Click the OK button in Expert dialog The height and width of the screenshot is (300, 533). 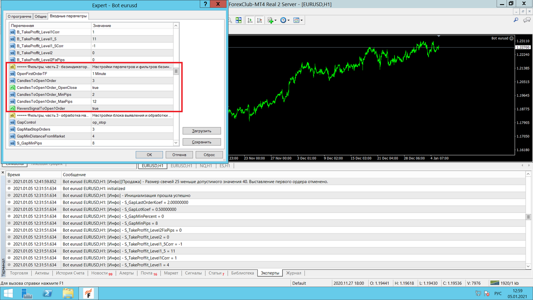[x=149, y=155]
